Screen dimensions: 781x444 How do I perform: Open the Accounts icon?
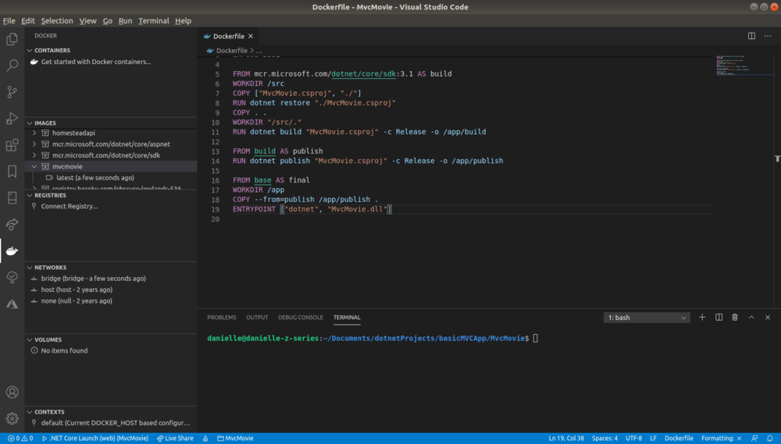tap(12, 392)
